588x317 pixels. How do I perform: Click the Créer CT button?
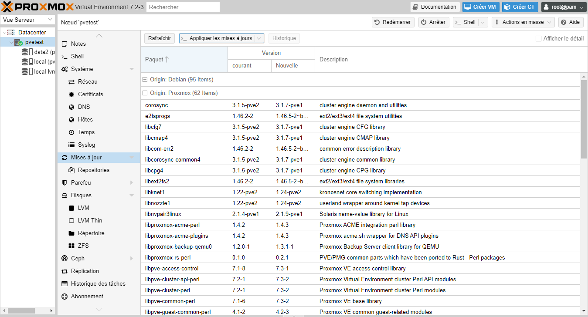[x=520, y=7]
